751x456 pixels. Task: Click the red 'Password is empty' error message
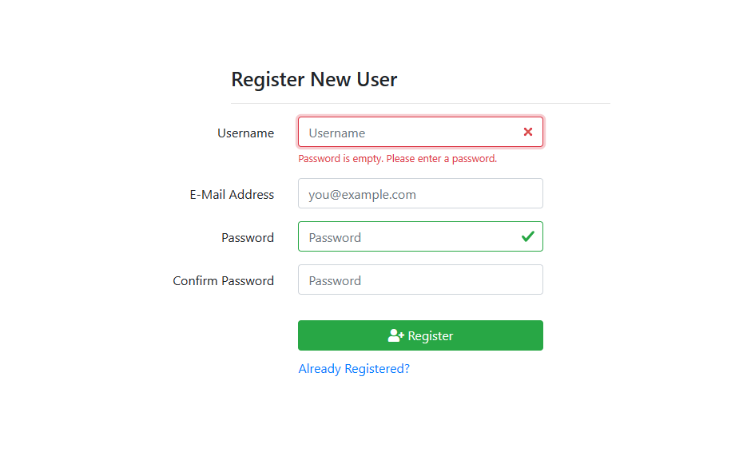(x=398, y=159)
